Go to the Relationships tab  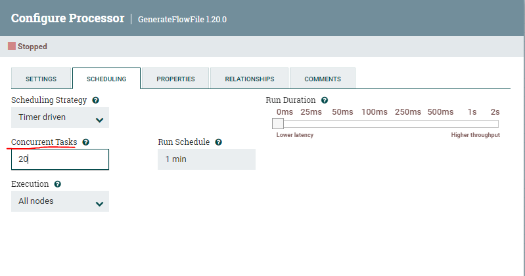tap(250, 79)
